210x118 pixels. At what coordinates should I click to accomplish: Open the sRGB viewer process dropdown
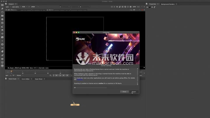[35, 7]
